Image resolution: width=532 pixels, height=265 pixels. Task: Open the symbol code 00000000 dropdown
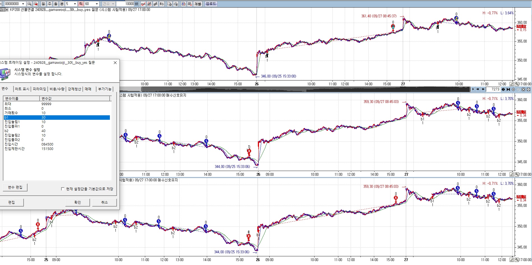point(23,4)
